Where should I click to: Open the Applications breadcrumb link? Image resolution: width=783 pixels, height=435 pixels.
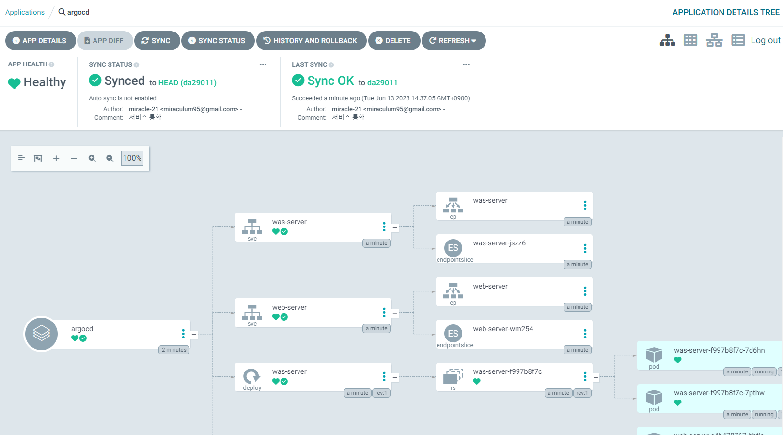pos(25,12)
